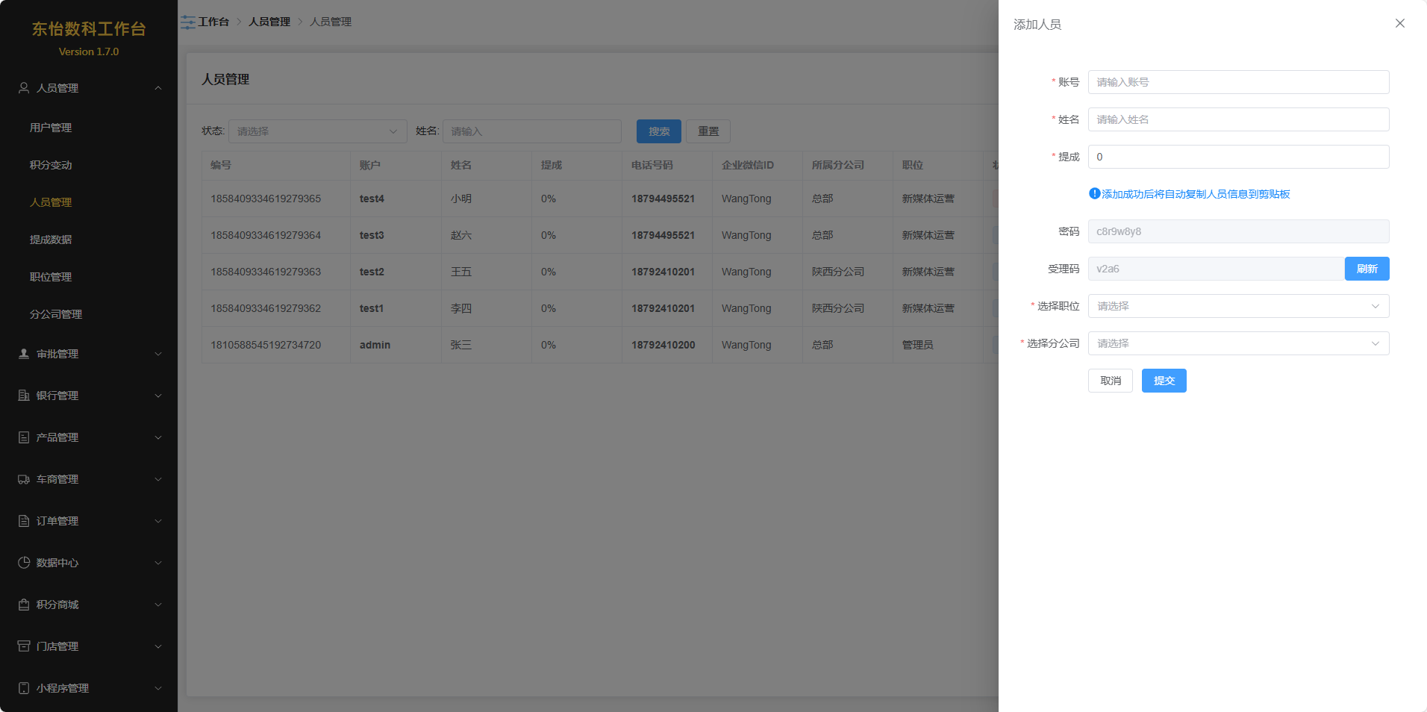Viewport: 1427px width, 712px height.
Task: Click the 取消 button
Action: 1110,381
